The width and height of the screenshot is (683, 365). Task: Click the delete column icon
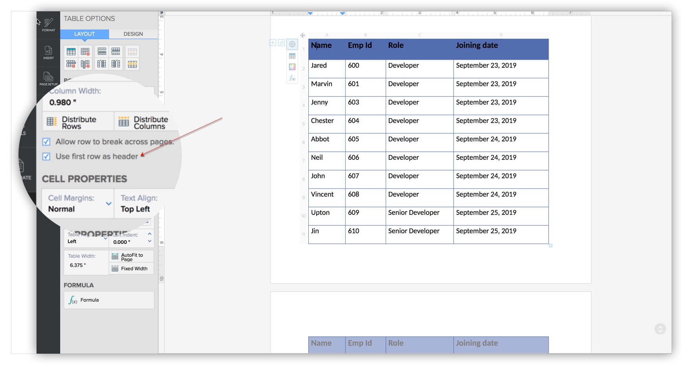85,64
